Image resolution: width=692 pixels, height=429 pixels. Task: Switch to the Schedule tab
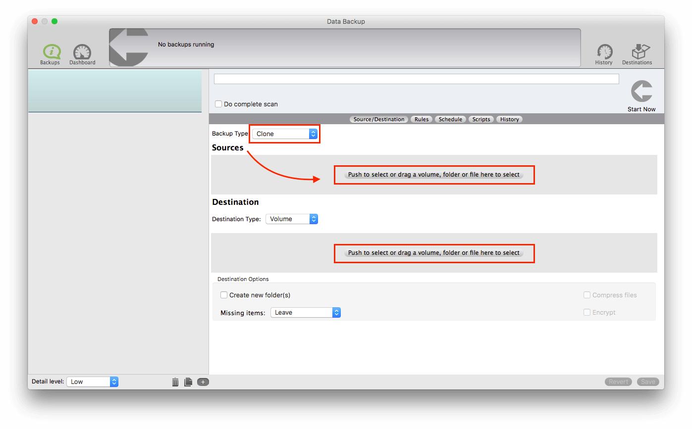pos(450,119)
